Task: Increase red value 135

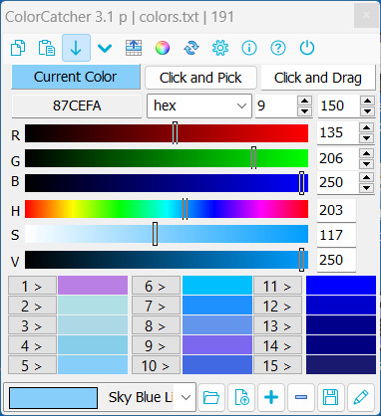Action: pos(367,127)
